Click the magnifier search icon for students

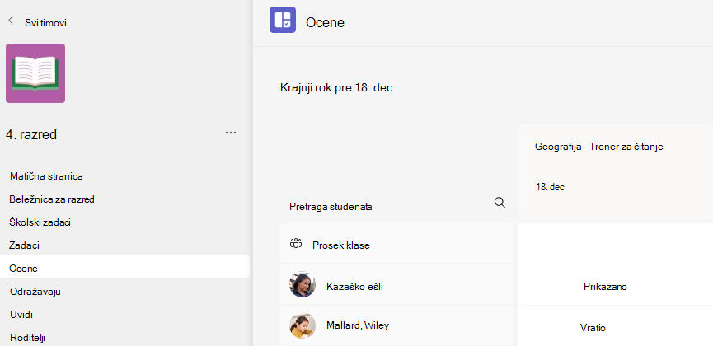point(500,203)
